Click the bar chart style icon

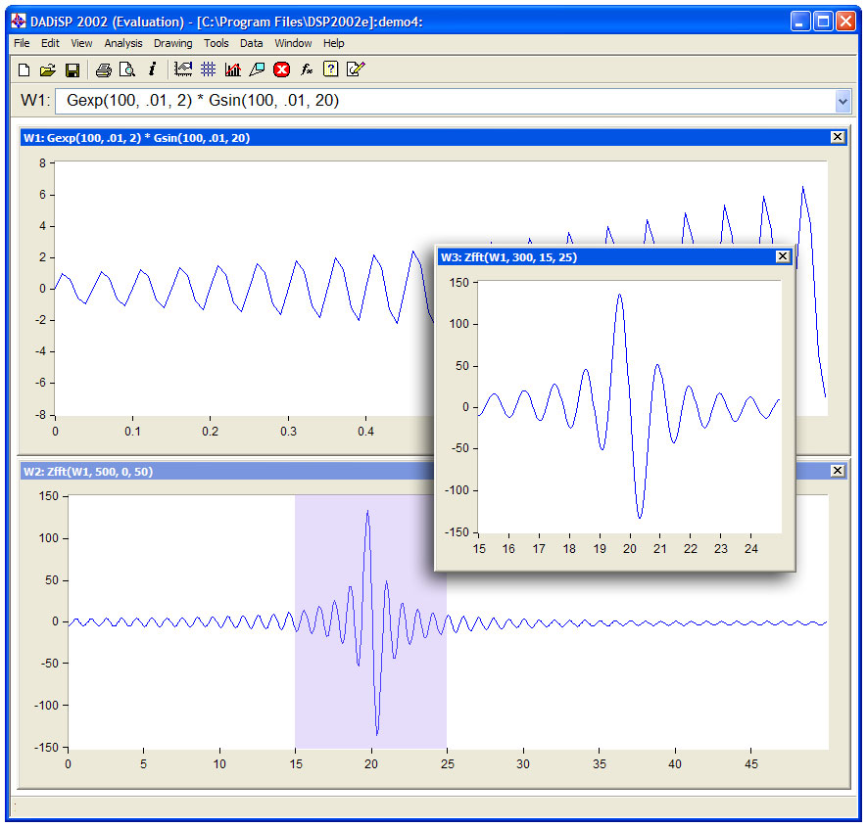tap(233, 69)
